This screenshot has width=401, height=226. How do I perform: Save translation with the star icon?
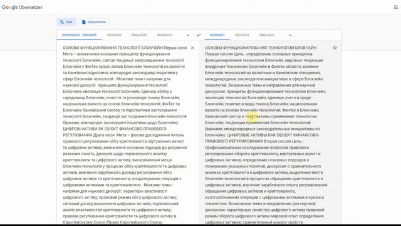pyautogui.click(x=335, y=48)
